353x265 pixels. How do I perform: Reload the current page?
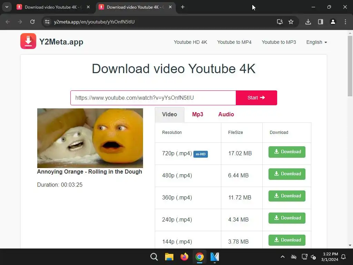pos(32,22)
